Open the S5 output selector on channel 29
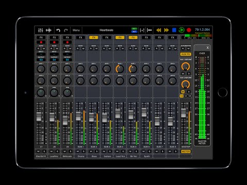The width and height of the screenshot is (247, 185). click(x=67, y=60)
